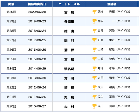
Task: Open 児島 venue in 第21回 row
Action: [69, 97]
